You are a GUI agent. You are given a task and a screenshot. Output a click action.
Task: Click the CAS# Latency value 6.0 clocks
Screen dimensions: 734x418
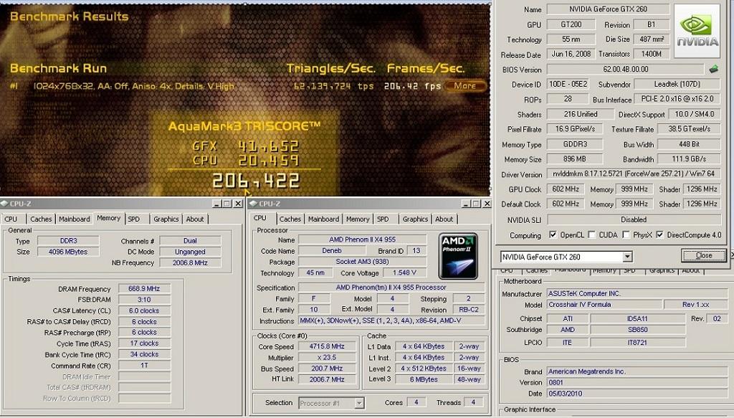(144, 310)
